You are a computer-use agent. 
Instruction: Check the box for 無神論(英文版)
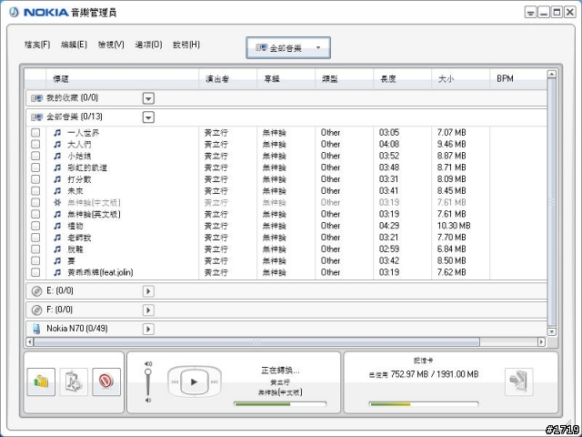click(x=35, y=214)
